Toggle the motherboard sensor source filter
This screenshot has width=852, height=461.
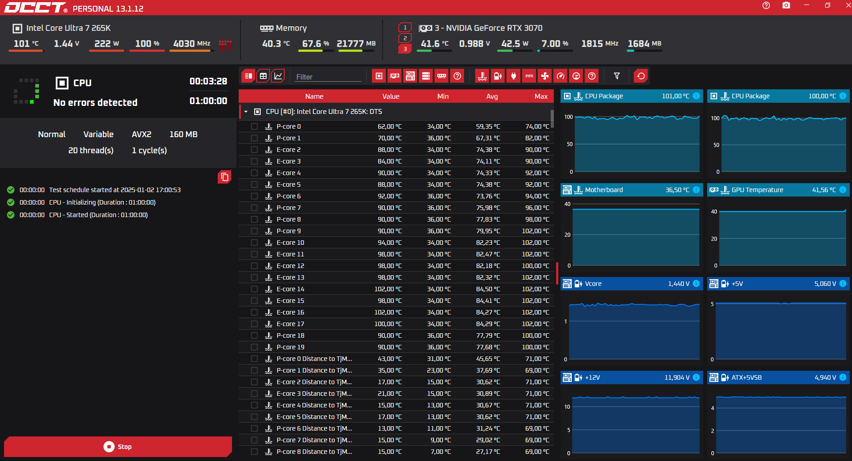tap(410, 76)
